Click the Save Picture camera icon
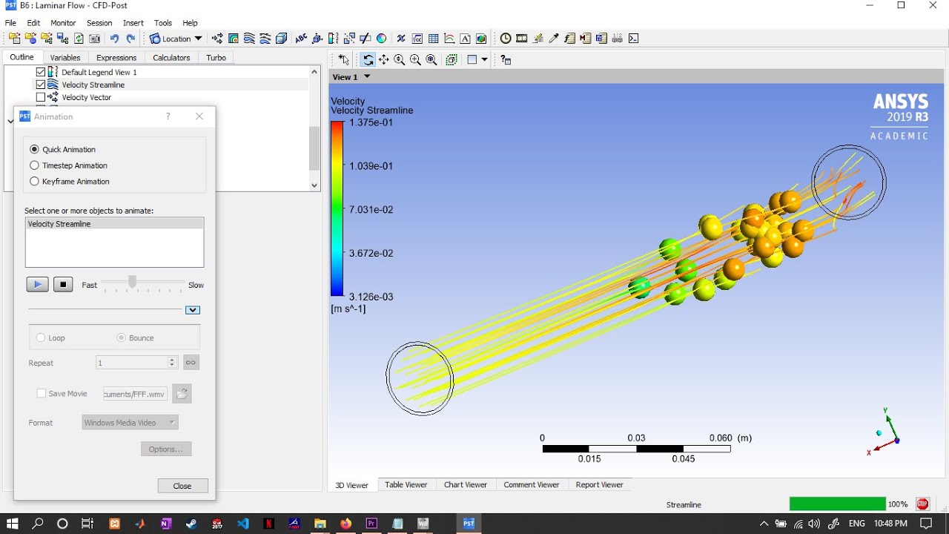This screenshot has width=949, height=534. (94, 39)
